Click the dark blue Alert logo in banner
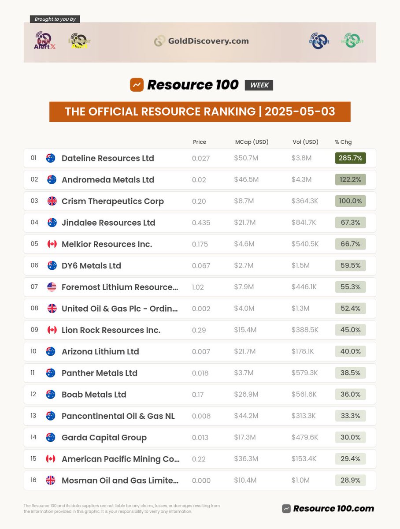Screen dimensions: 400x529 coord(319,41)
